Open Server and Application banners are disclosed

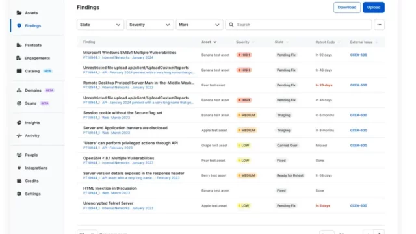(125, 128)
